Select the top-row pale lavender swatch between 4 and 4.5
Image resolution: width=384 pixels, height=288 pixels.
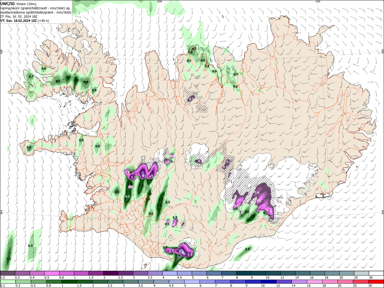click(170, 273)
